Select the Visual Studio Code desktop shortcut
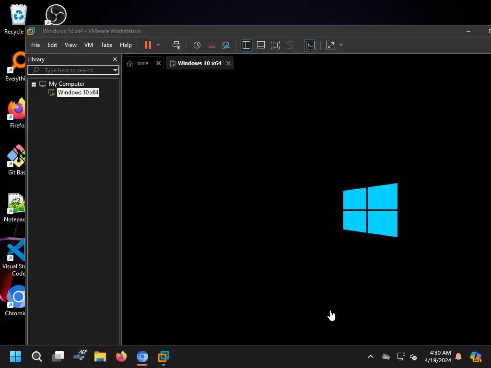 14,257
